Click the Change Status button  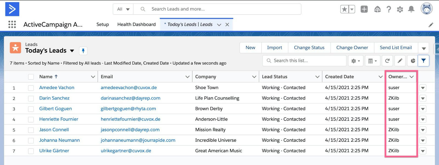point(309,48)
